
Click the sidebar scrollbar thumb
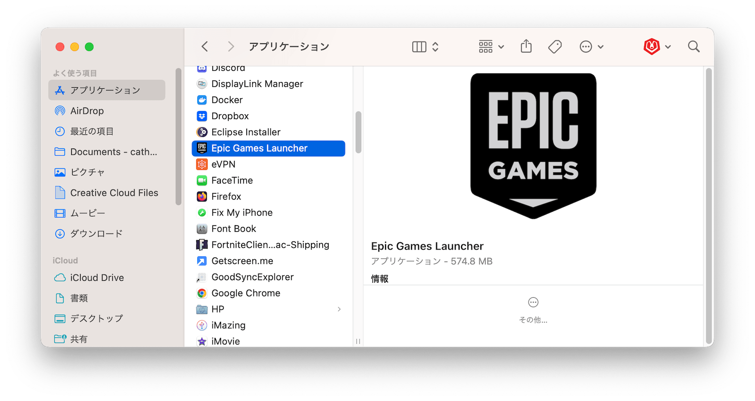click(x=178, y=137)
